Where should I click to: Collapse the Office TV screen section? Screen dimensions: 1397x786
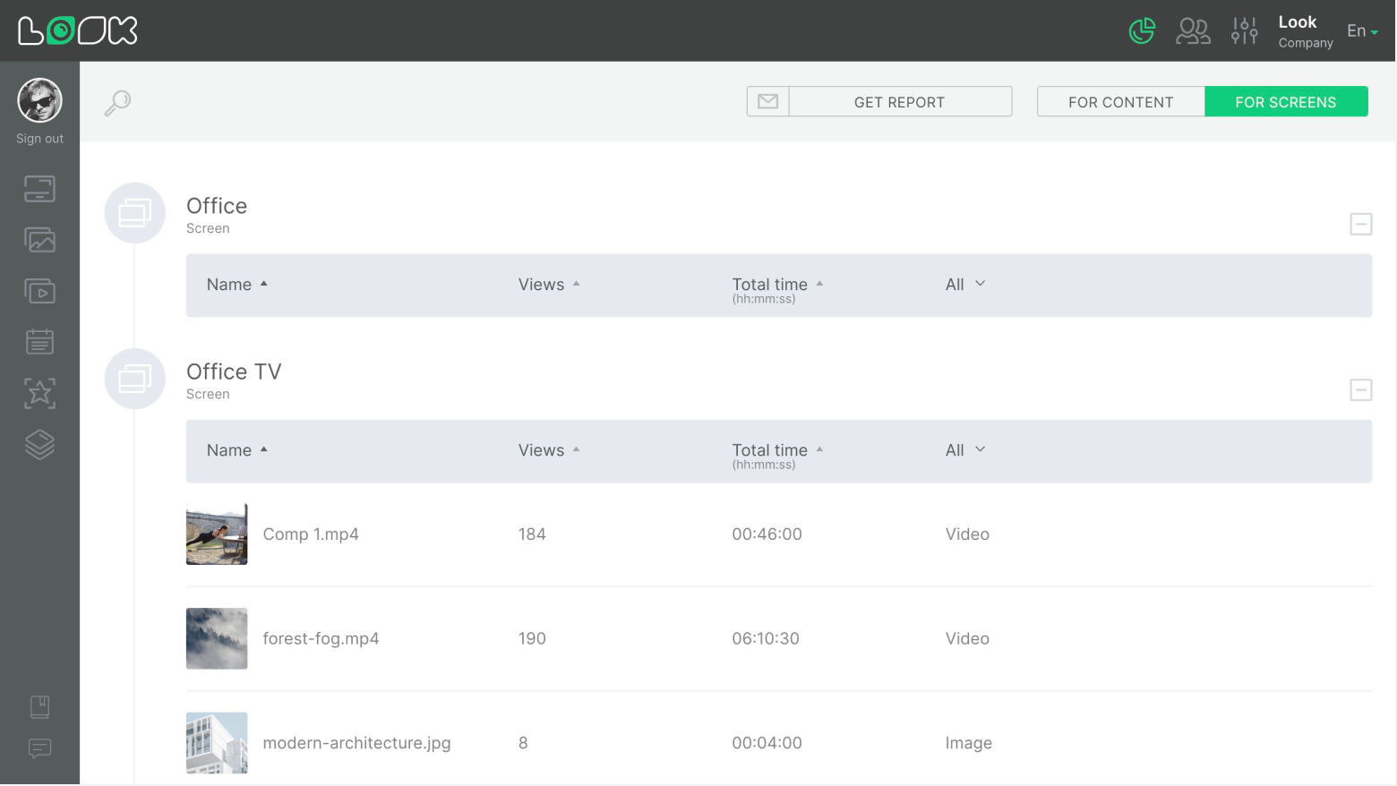[1360, 389]
